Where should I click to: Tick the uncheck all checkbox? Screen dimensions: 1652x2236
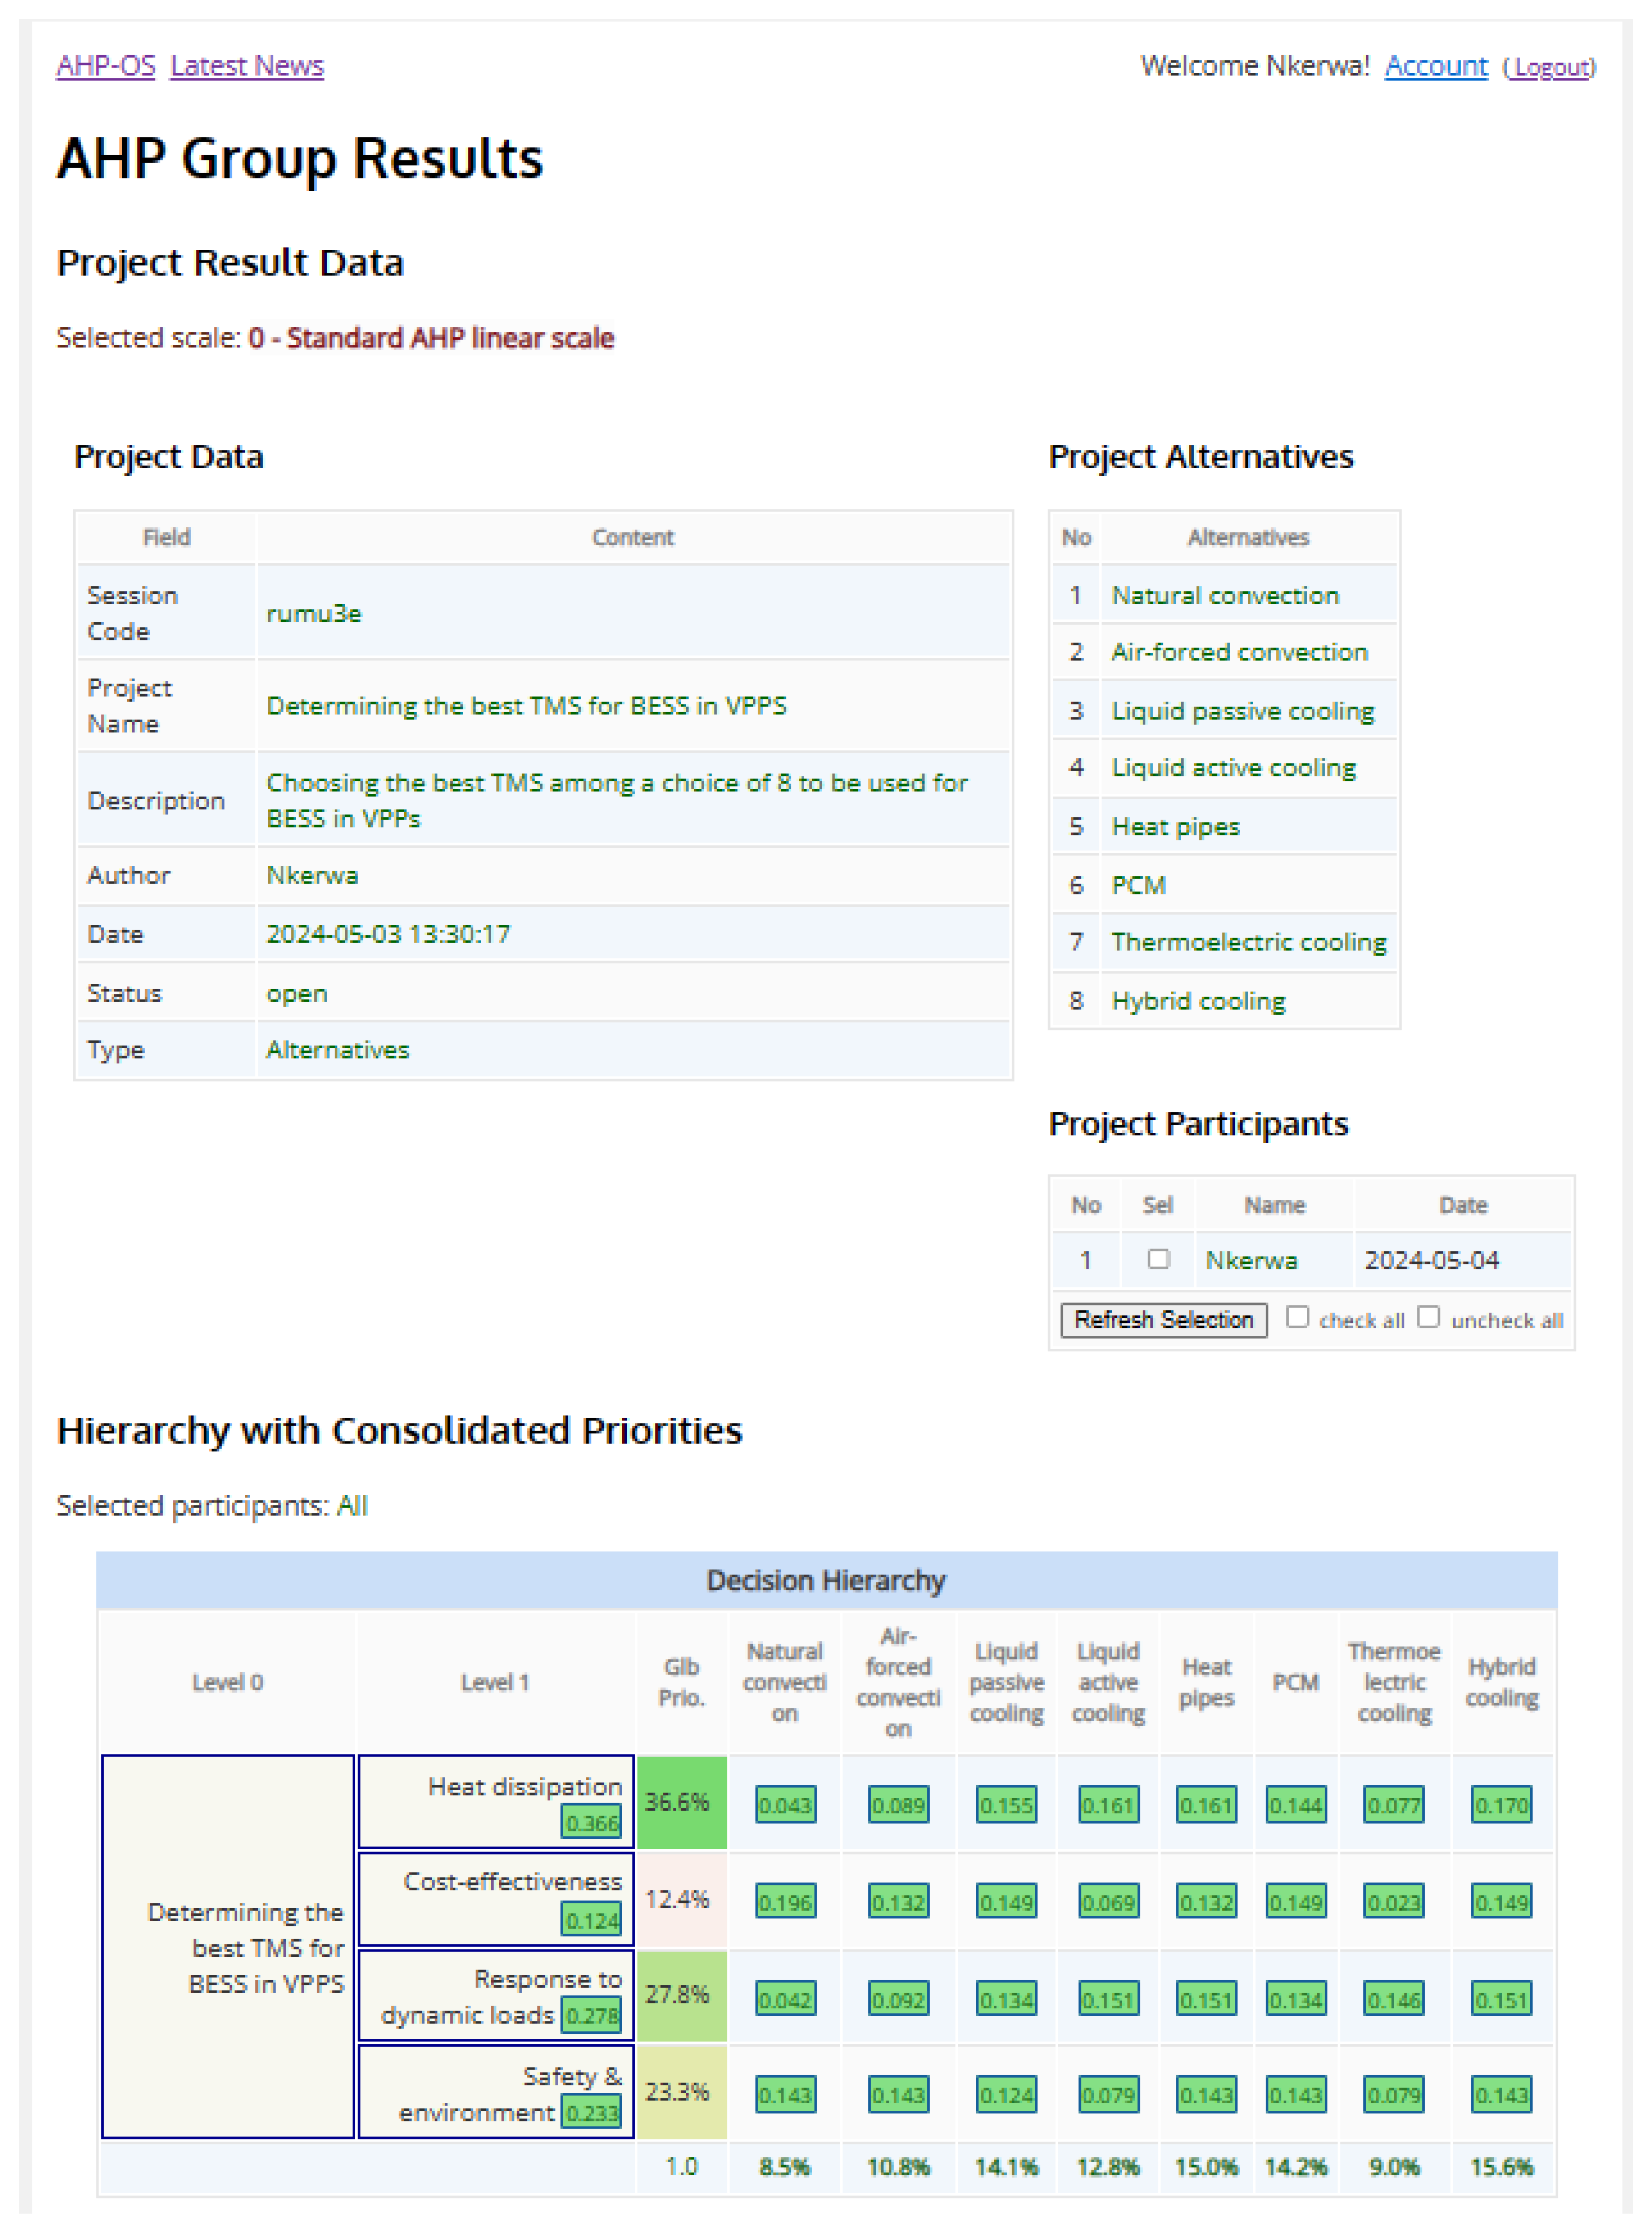click(1428, 1316)
